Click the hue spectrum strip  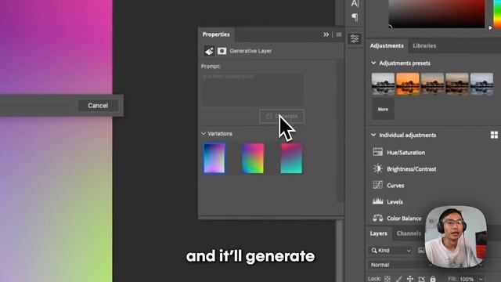pyautogui.click(x=498, y=14)
